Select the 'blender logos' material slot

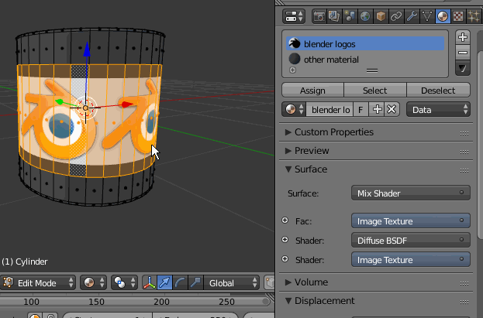pos(365,44)
